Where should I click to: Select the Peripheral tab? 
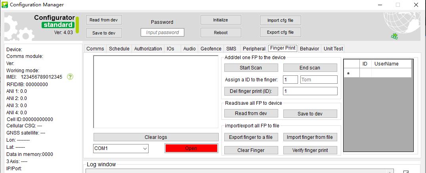tap(254, 49)
